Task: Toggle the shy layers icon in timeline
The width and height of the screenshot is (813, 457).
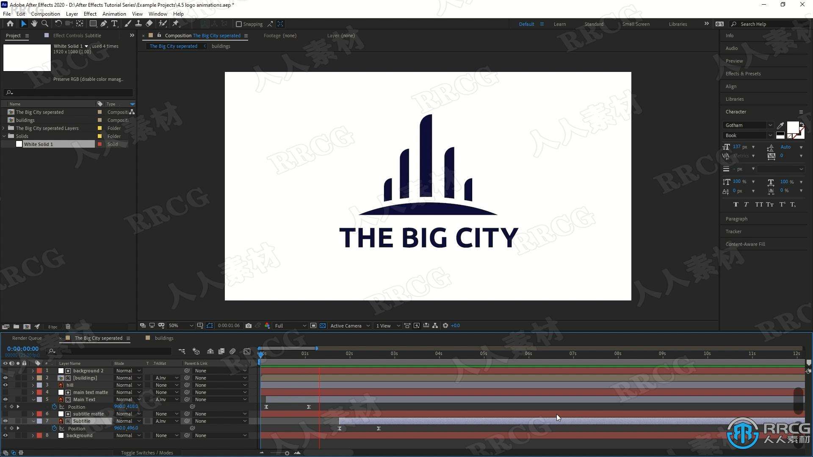Action: pos(210,351)
